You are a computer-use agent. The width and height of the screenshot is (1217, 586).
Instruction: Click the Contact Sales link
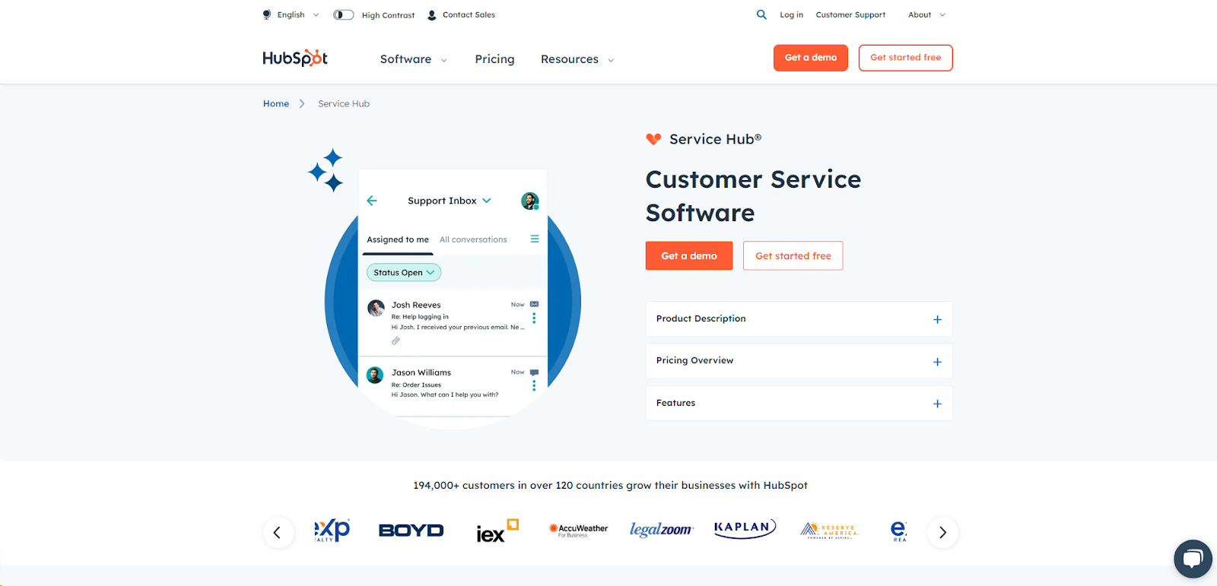point(469,14)
